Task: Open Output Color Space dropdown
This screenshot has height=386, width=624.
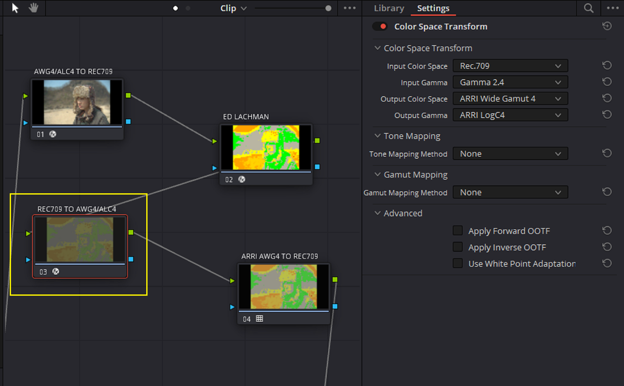Action: (x=510, y=98)
